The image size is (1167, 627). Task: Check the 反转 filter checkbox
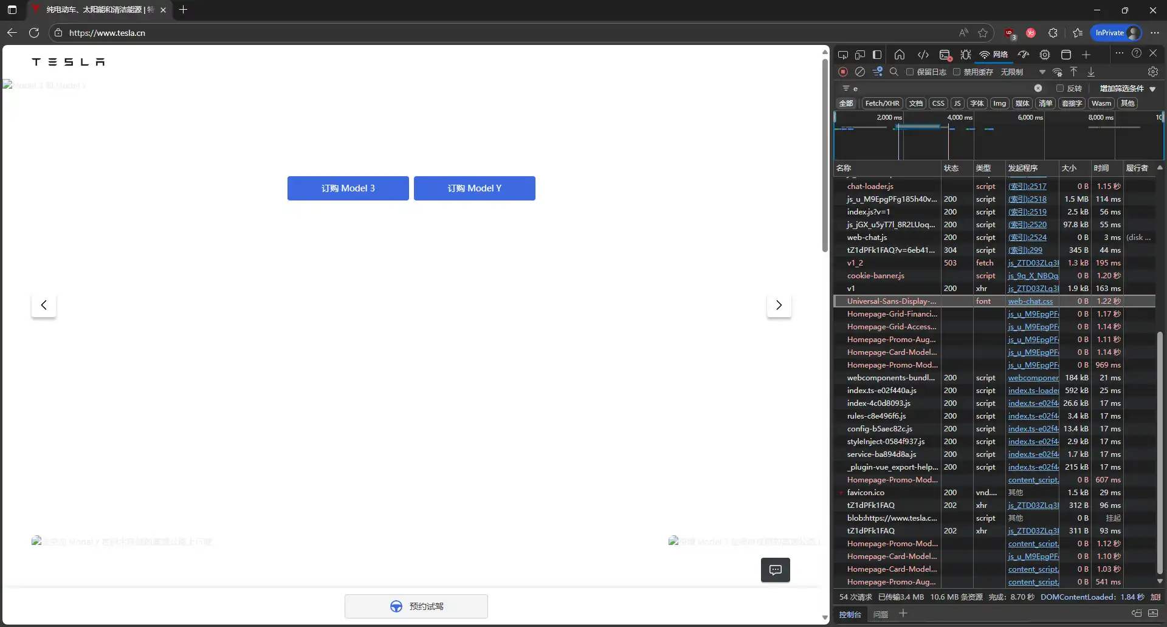pos(1060,88)
